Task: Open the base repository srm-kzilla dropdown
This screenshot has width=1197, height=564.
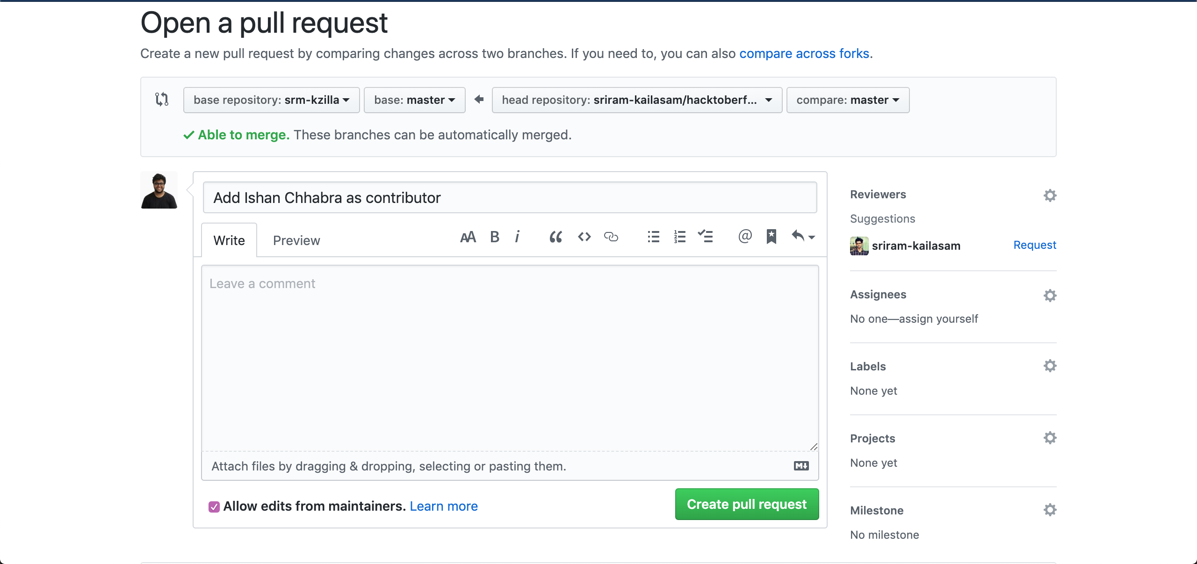Action: 271,100
